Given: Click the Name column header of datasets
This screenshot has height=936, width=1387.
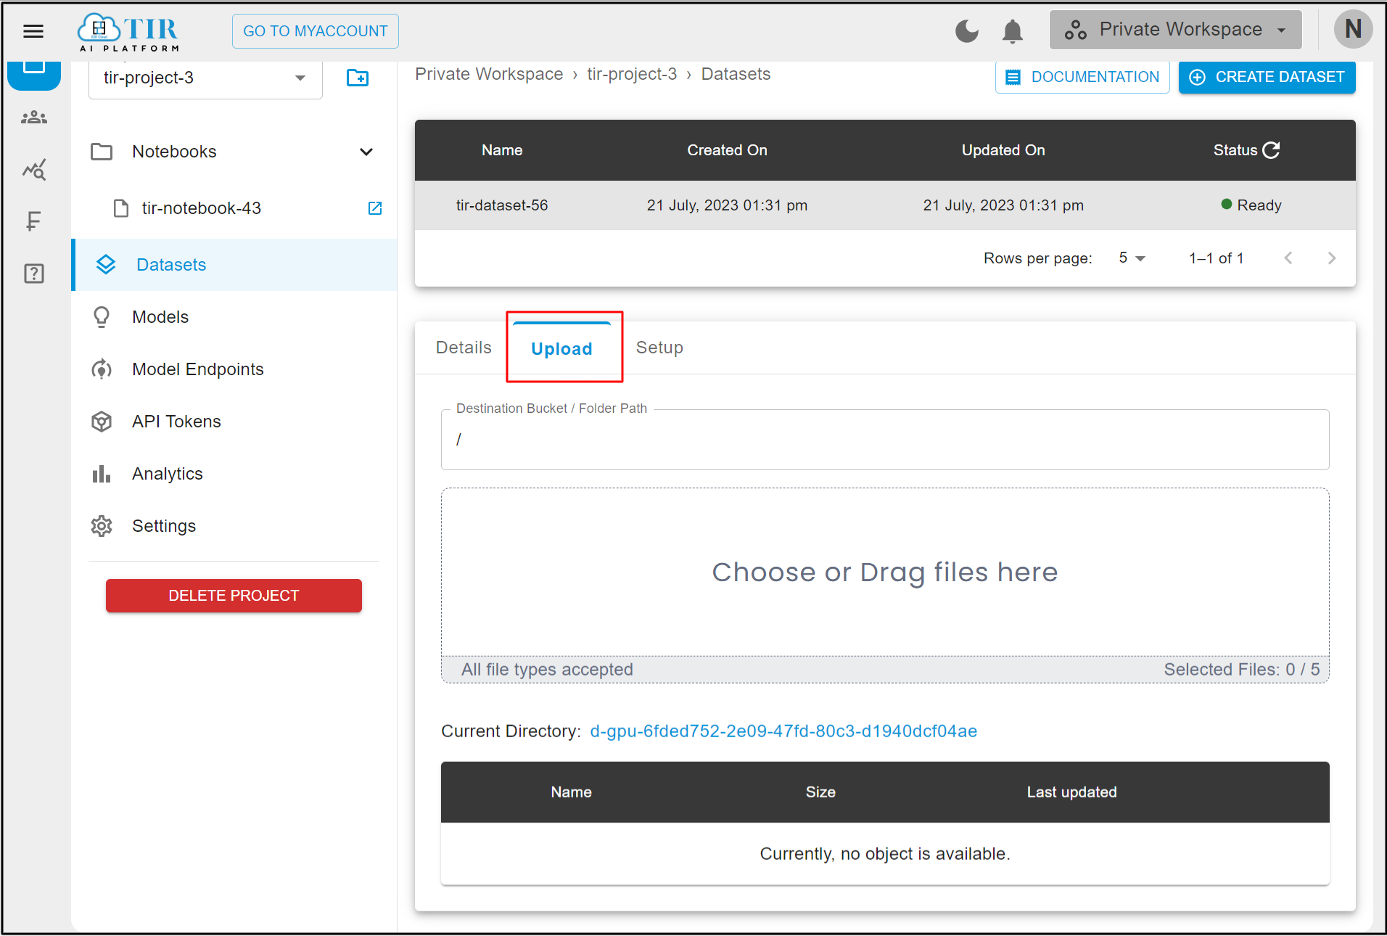Looking at the screenshot, I should click(502, 150).
